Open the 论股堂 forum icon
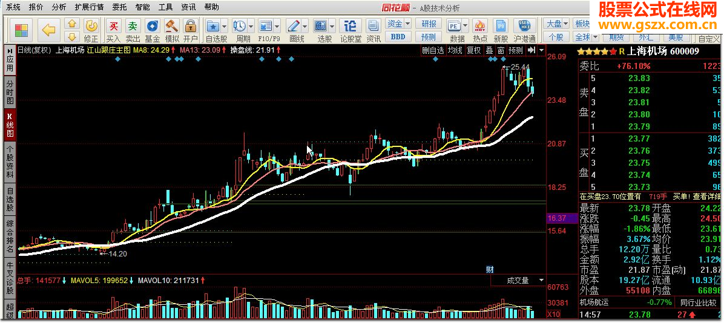This screenshot has height=323, width=724. pyautogui.click(x=350, y=26)
